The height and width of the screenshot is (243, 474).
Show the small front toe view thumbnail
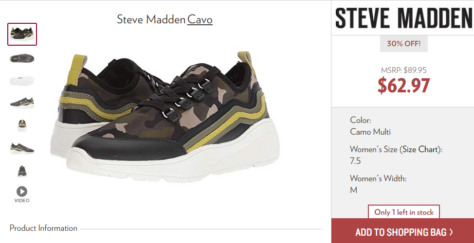22,171
